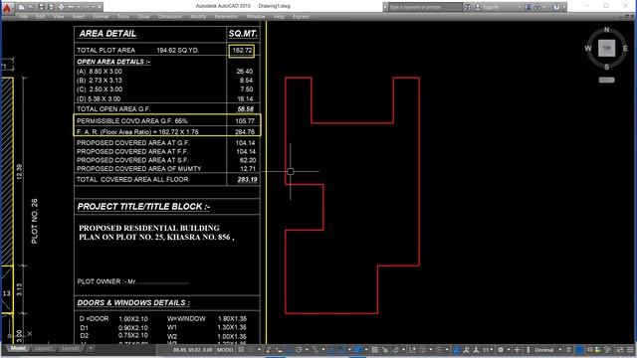Click the New drawing icon in quick access toolbar

[22, 7]
